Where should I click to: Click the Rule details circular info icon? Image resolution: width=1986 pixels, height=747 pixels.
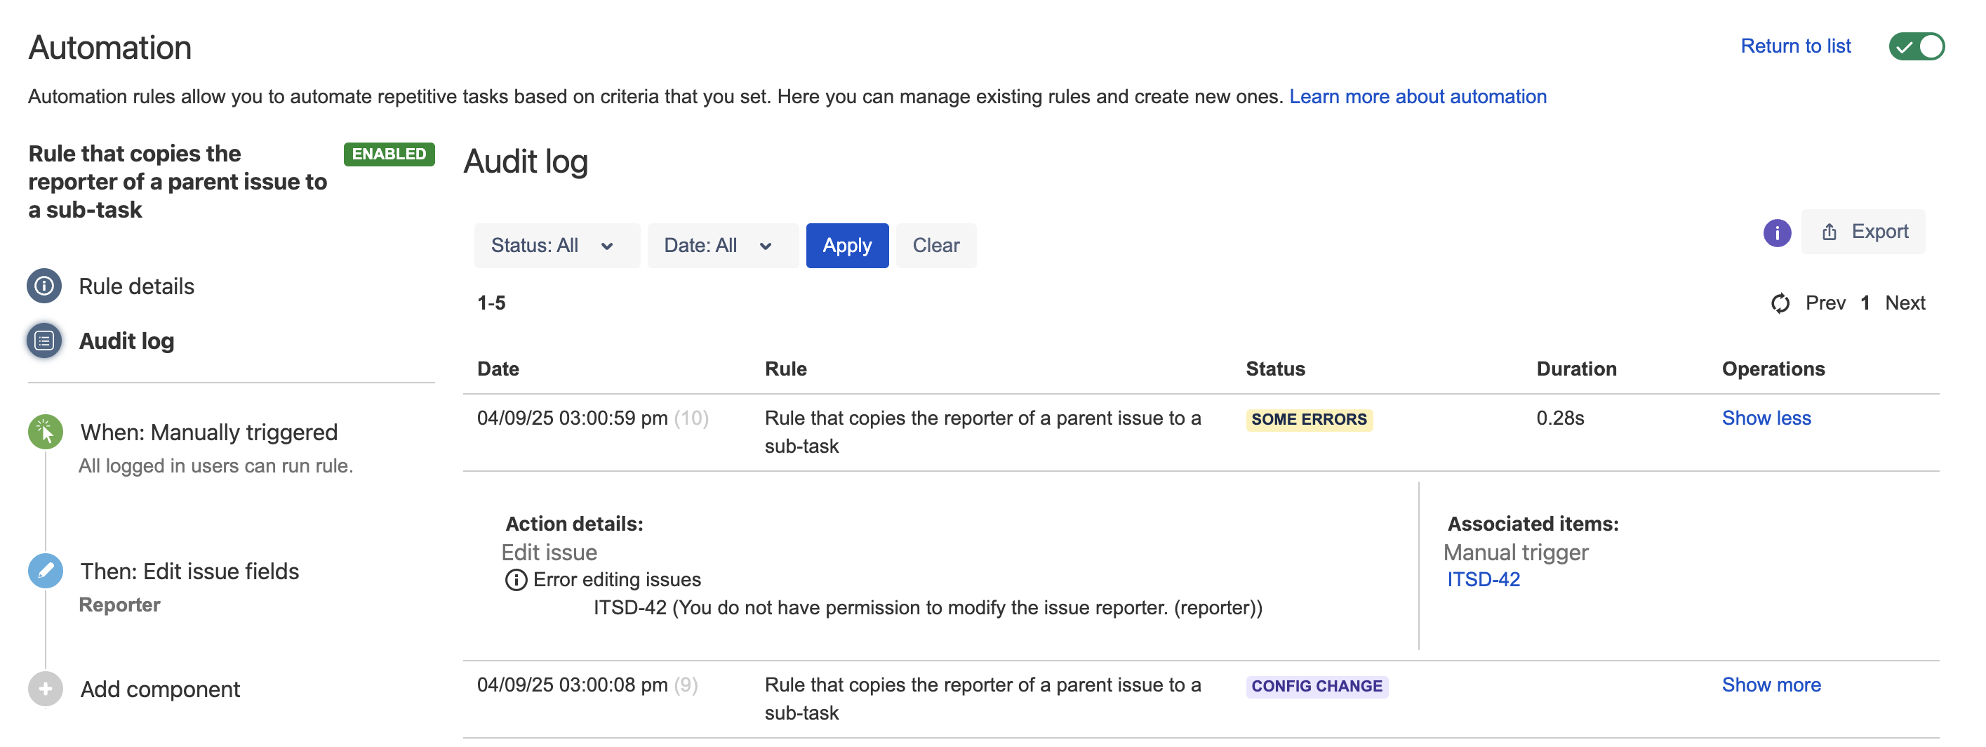click(44, 285)
